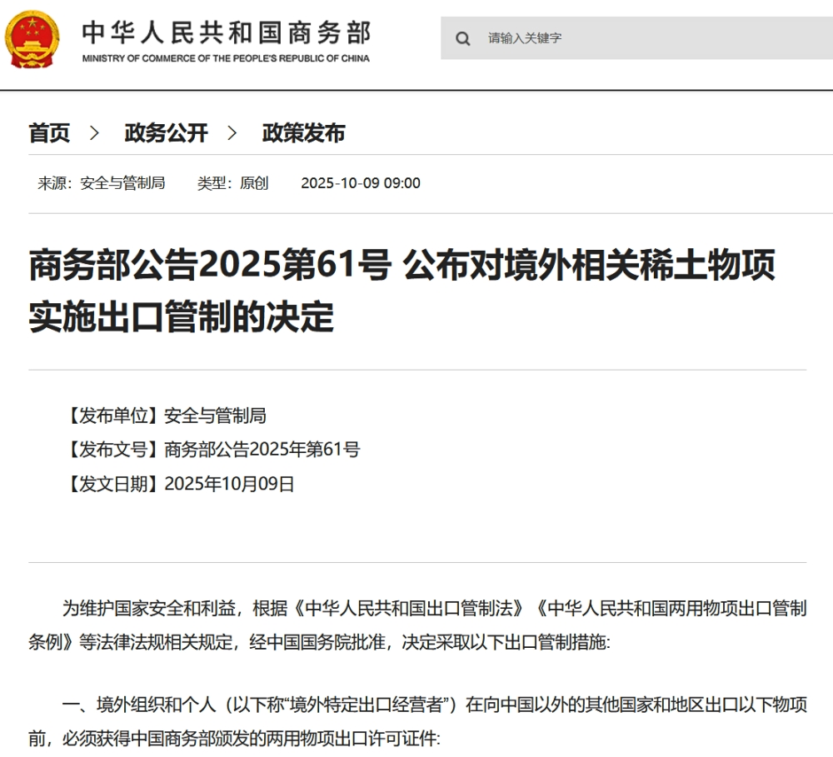The width and height of the screenshot is (833, 757).
Task: Click the 中华人民共和国商务部 site title
Action: tap(226, 32)
